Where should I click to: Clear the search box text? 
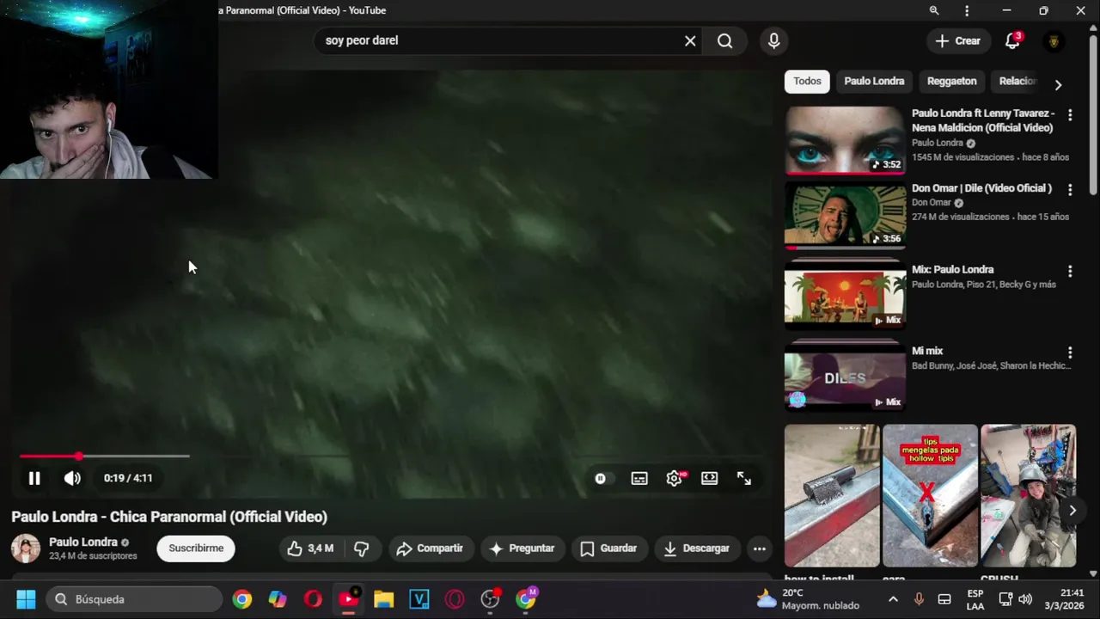[690, 40]
